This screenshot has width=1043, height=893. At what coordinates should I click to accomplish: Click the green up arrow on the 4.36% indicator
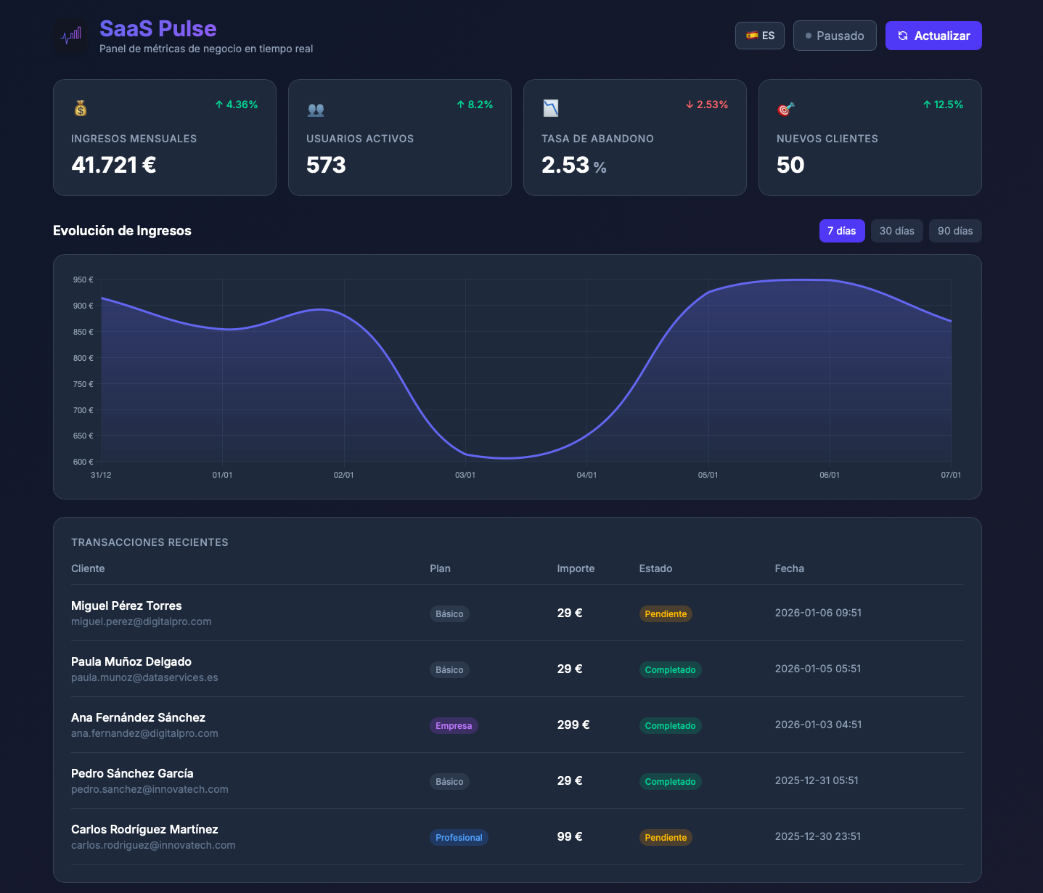tap(218, 105)
